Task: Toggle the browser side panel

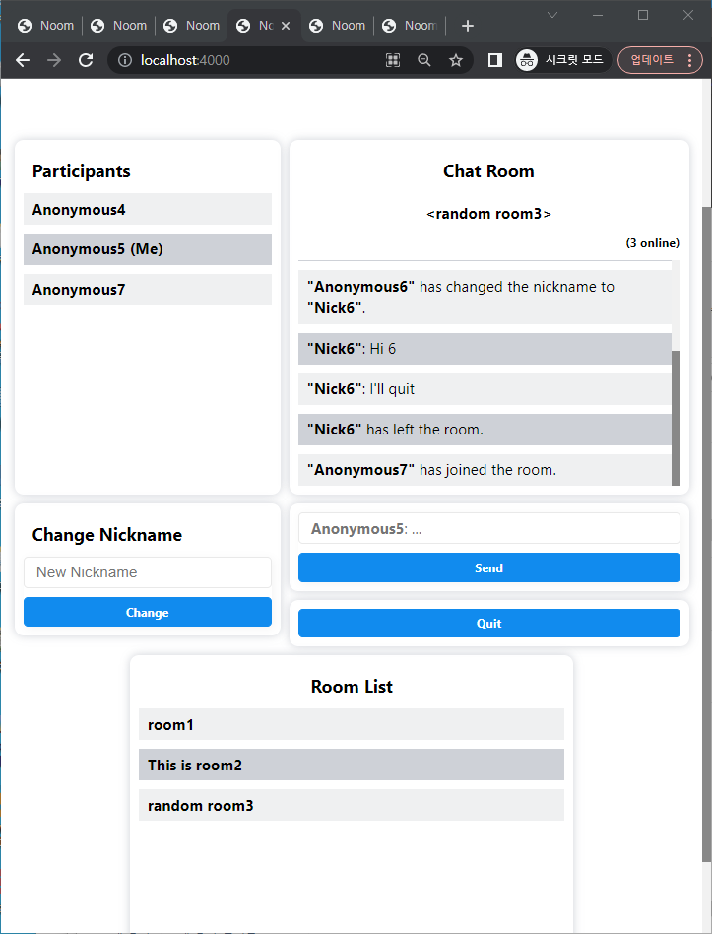Action: point(495,60)
